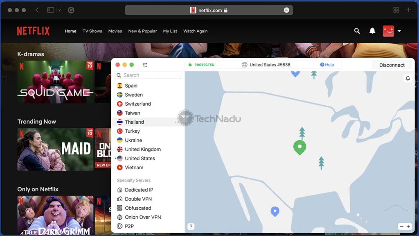419x236 pixels.
Task: Choose Onion Over VPN specialty server
Action: (148, 217)
